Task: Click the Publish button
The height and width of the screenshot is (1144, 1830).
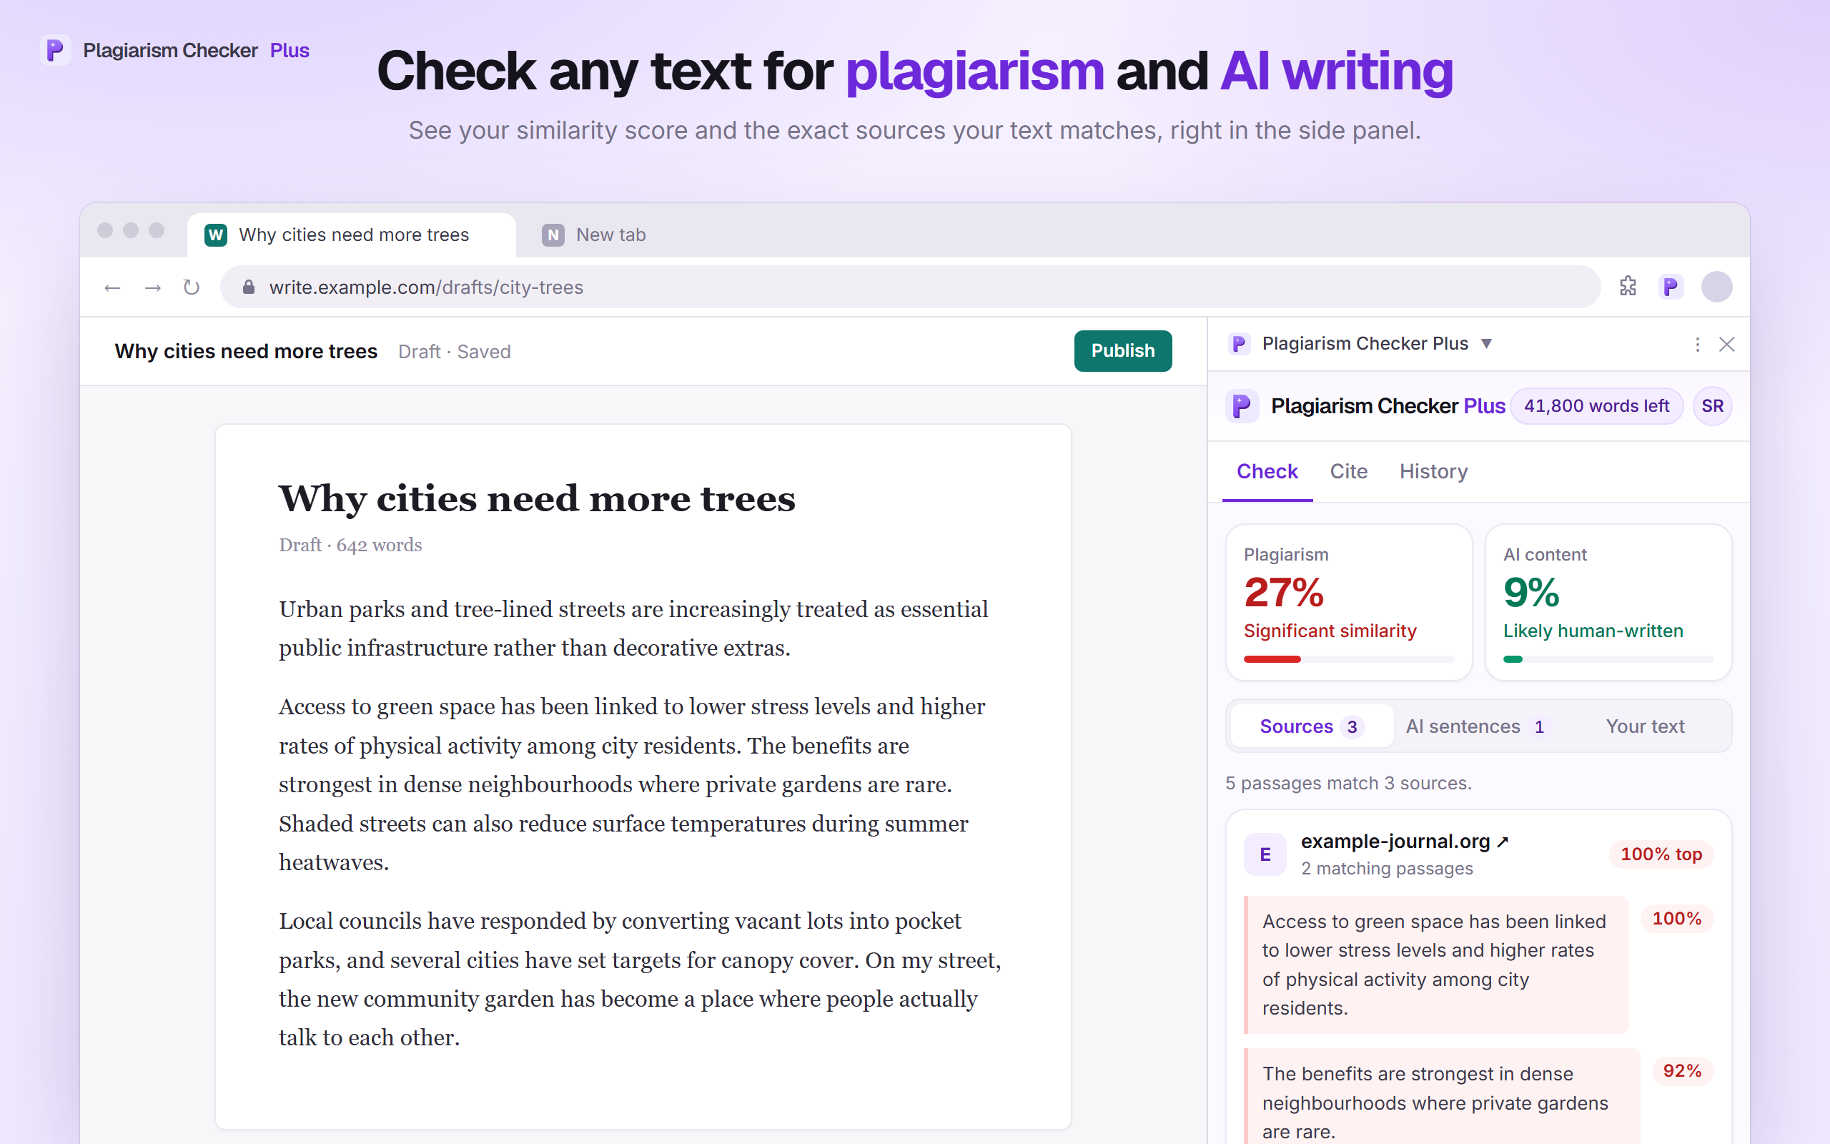Action: [1123, 350]
